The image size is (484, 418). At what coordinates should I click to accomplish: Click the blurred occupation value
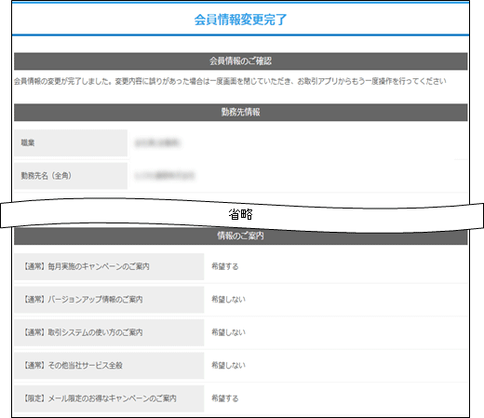click(x=157, y=142)
